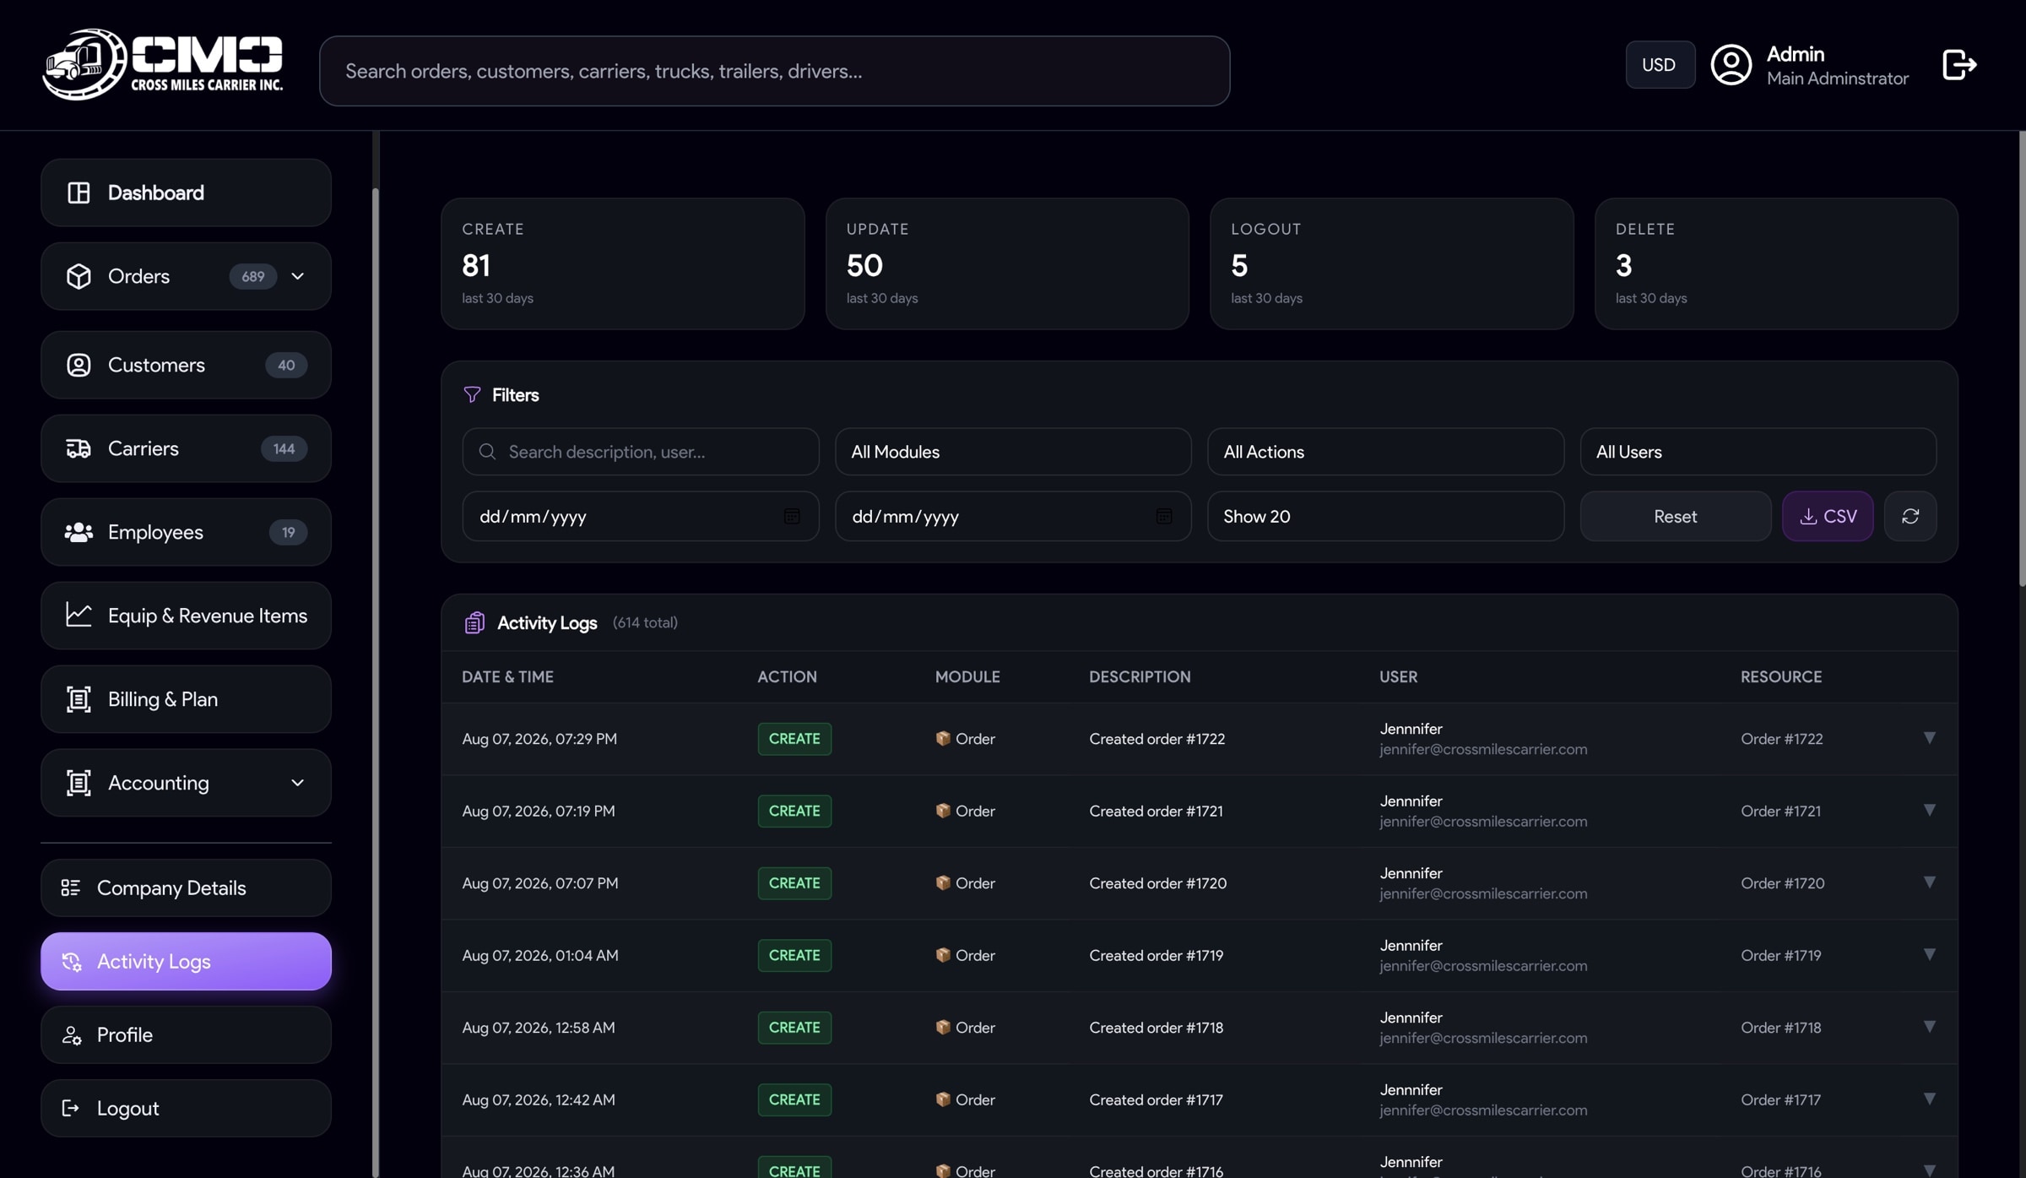
Task: Click the Billing & Plan icon
Action: click(x=79, y=699)
